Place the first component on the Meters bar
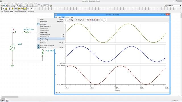182x102 pixels. tap(3, 9)
